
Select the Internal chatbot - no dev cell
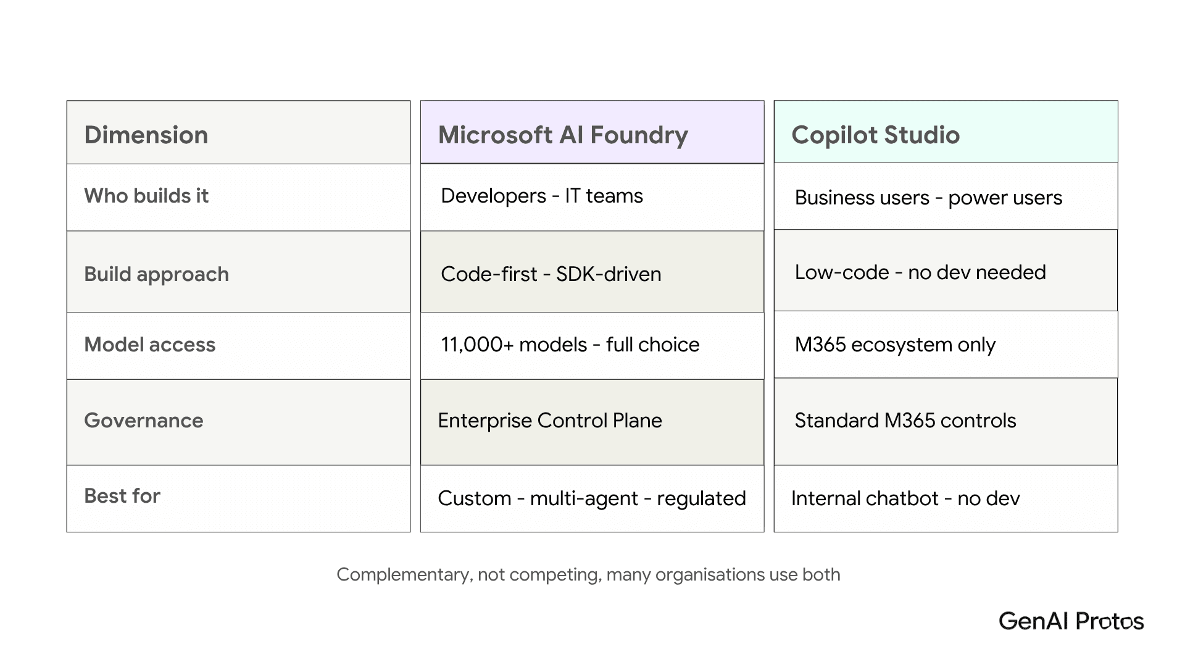coord(946,498)
